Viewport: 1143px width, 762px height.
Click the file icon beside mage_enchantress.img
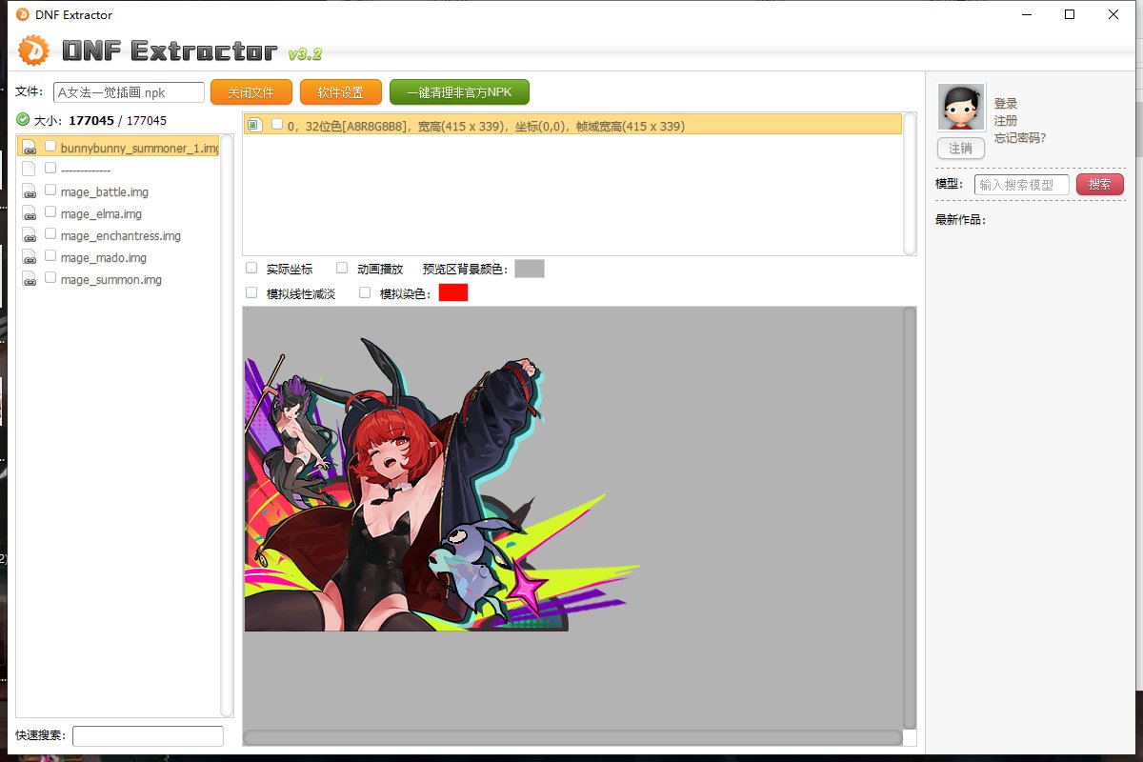(x=29, y=235)
